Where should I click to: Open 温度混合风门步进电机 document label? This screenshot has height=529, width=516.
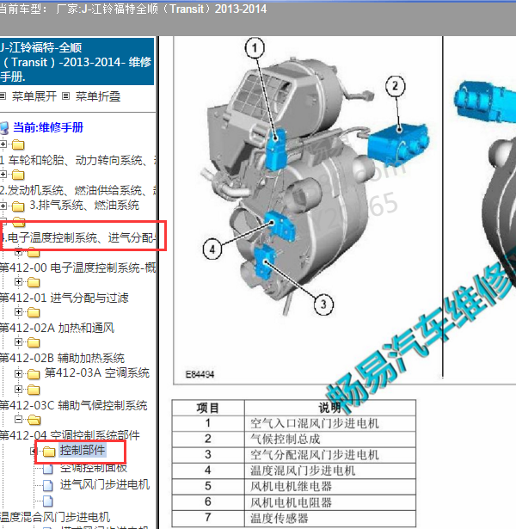[55, 517]
